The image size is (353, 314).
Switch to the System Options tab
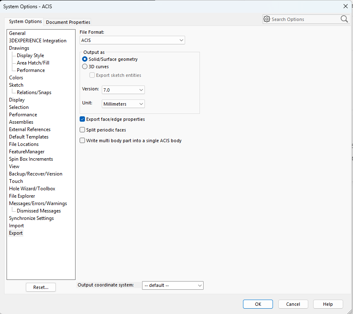[x=25, y=21]
